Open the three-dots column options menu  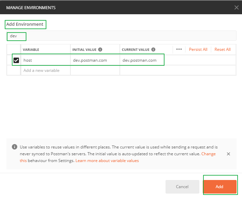(x=179, y=49)
